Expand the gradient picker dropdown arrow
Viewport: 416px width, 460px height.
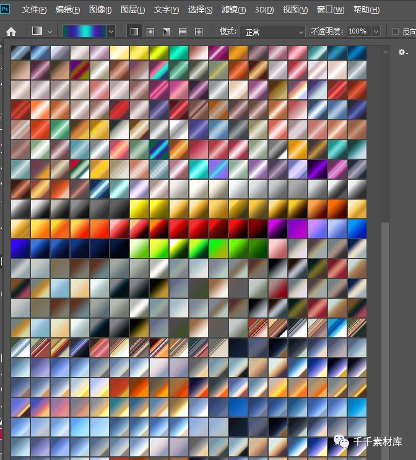(111, 32)
